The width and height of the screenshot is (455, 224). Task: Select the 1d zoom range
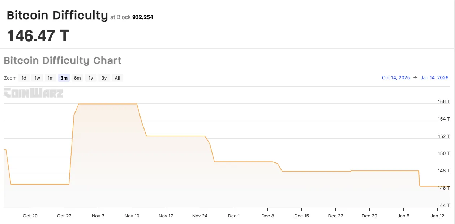click(x=24, y=78)
